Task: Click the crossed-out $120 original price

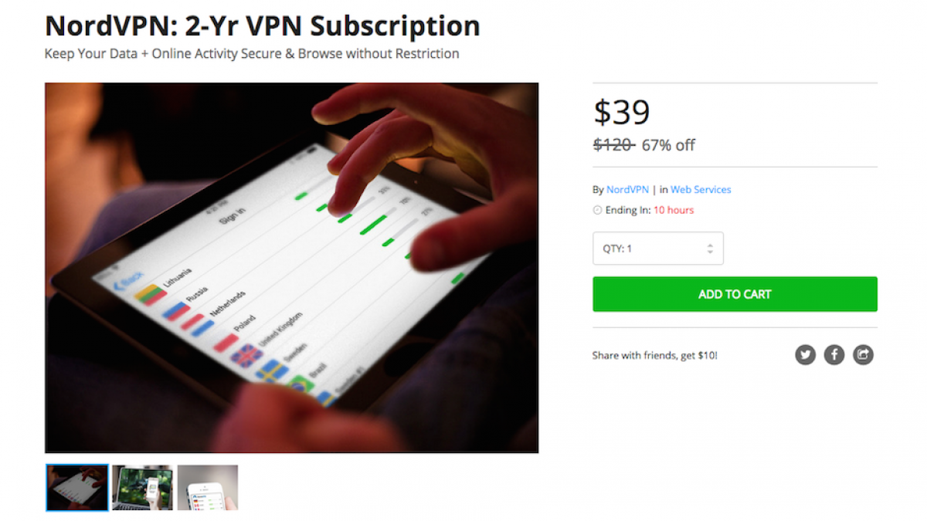Action: pos(613,144)
